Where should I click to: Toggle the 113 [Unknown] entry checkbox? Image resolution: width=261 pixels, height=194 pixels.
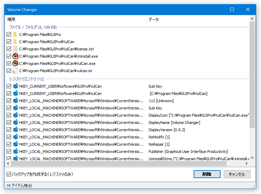pyautogui.click(x=9, y=101)
